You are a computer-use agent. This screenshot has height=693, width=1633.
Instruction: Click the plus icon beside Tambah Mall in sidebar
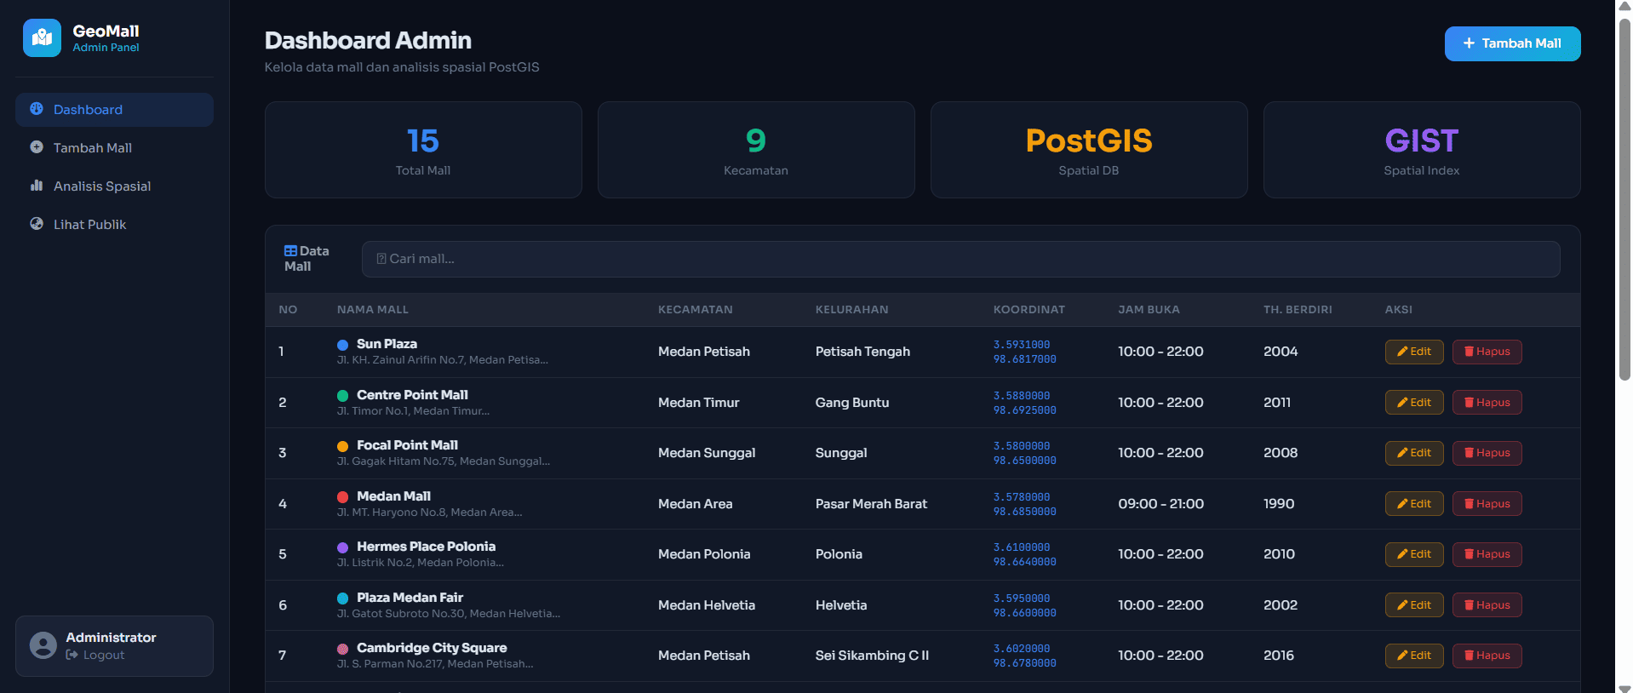[37, 147]
